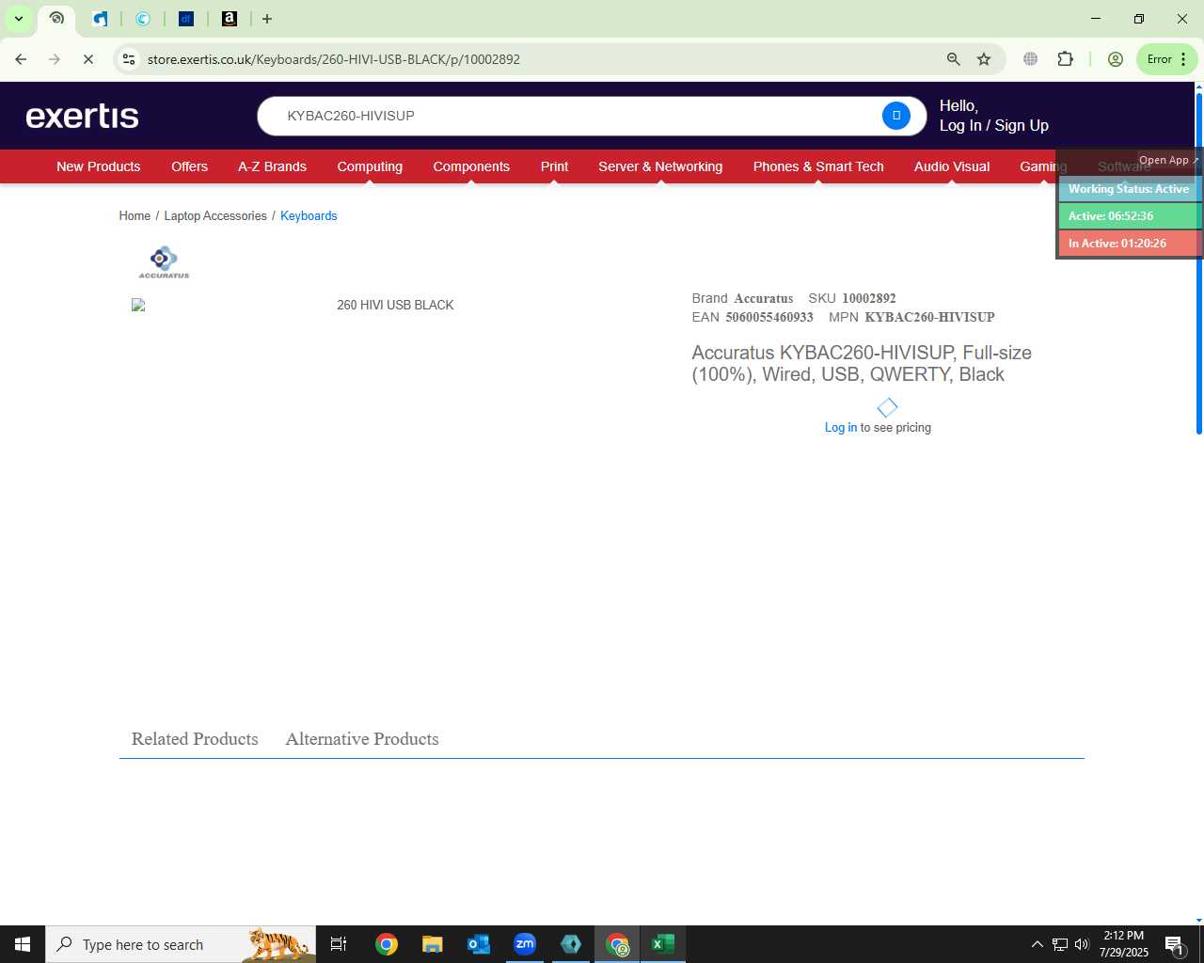1204x963 pixels.
Task: Click the SKU value 10002892
Action: (x=869, y=298)
